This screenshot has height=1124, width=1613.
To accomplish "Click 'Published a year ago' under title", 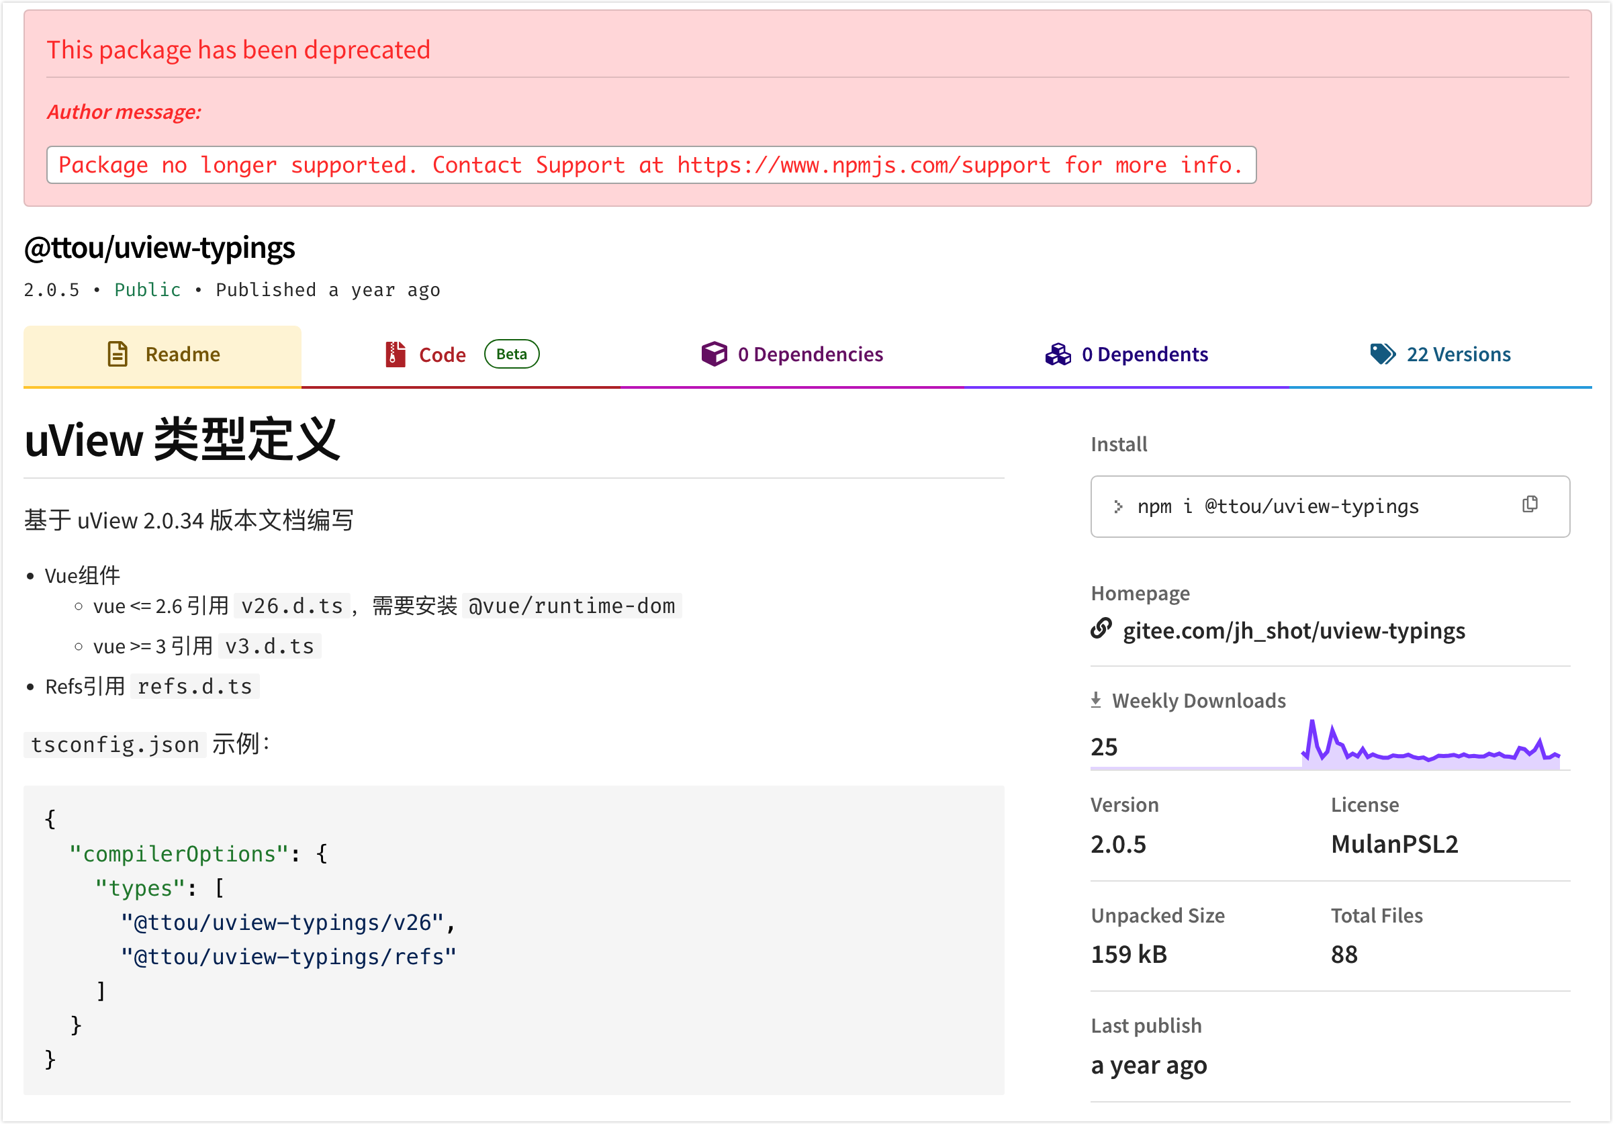I will click(x=328, y=290).
